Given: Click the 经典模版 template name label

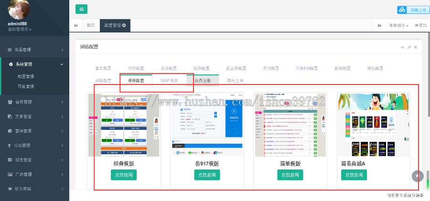Looking at the screenshot, I should pos(124,164).
